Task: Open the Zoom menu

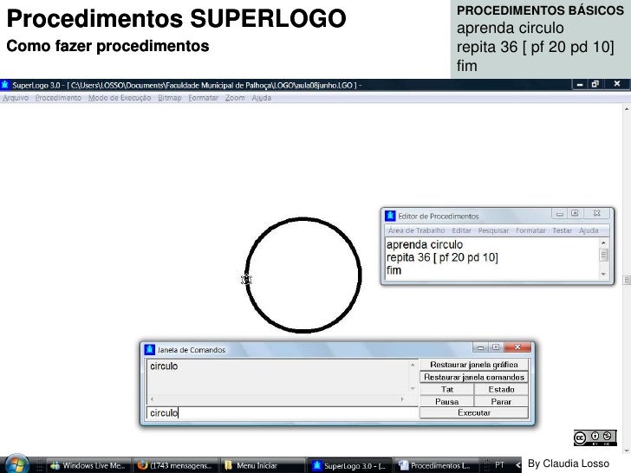Action: (x=235, y=98)
